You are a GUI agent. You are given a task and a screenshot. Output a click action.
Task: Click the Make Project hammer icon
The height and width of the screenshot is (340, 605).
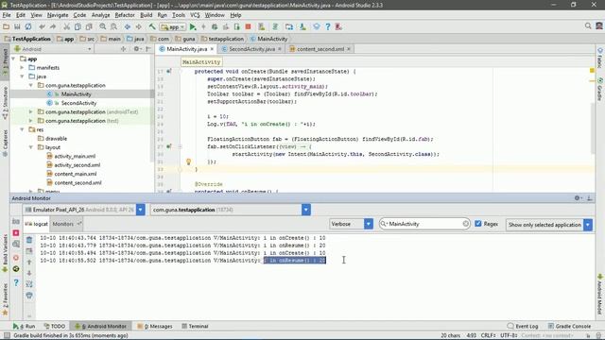pos(152,26)
